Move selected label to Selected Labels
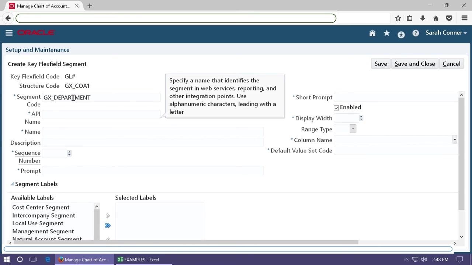The width and height of the screenshot is (472, 265). (108, 216)
